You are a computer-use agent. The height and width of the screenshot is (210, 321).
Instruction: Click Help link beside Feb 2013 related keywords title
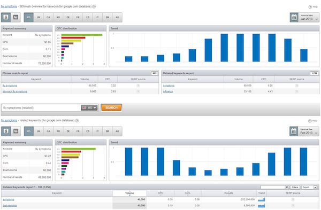pyautogui.click(x=313, y=121)
